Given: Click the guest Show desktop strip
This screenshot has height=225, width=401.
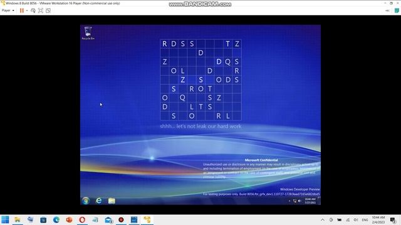Looking at the screenshot, I should [x=319, y=201].
